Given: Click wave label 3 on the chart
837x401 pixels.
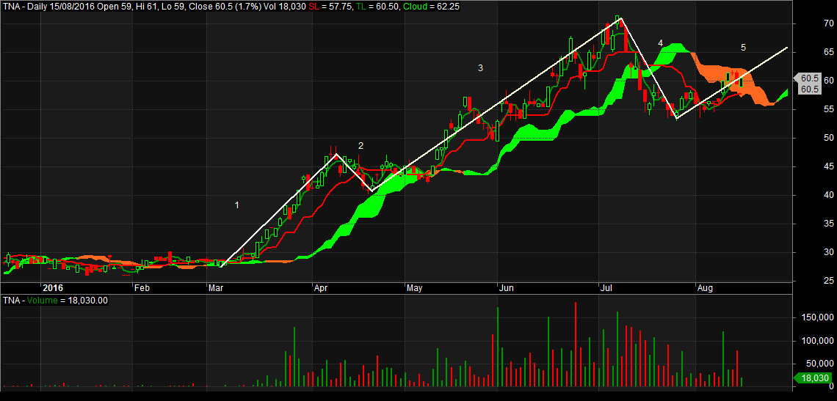Looking at the screenshot, I should click(480, 68).
